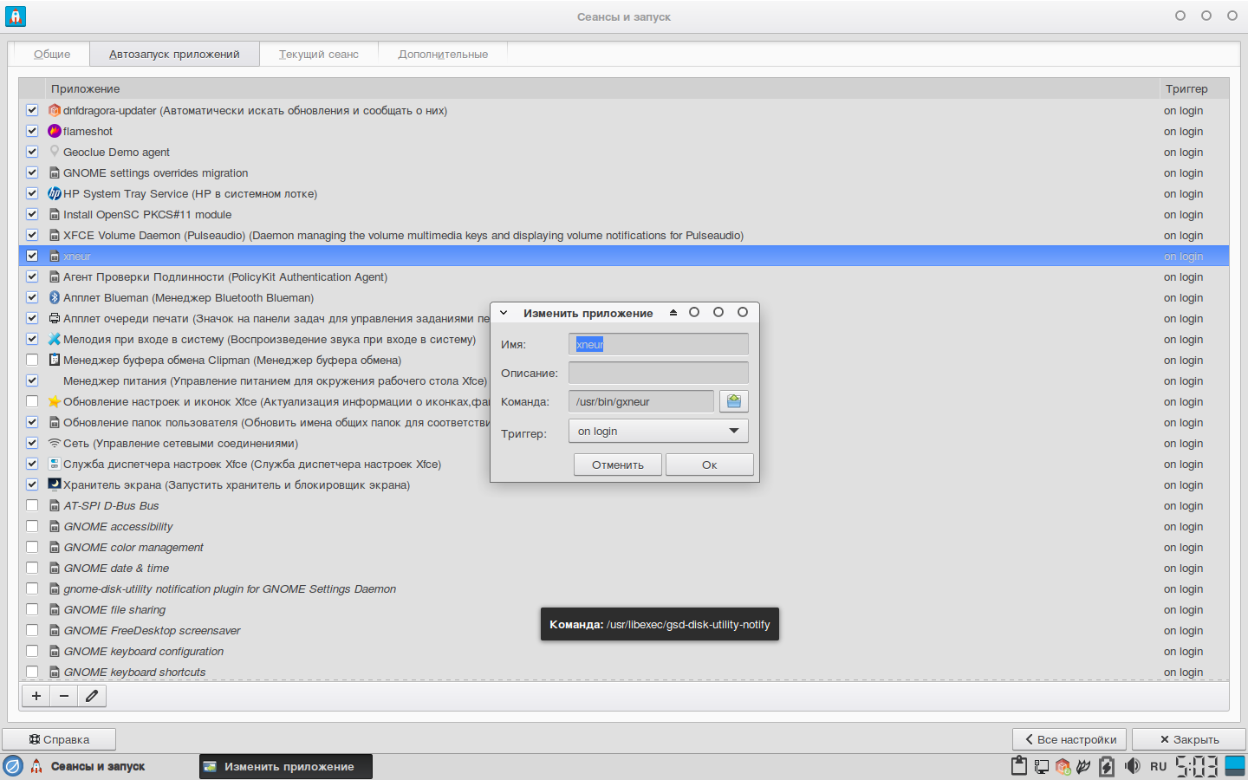Click the battery power tray icon
The image size is (1248, 780).
[x=1107, y=766]
